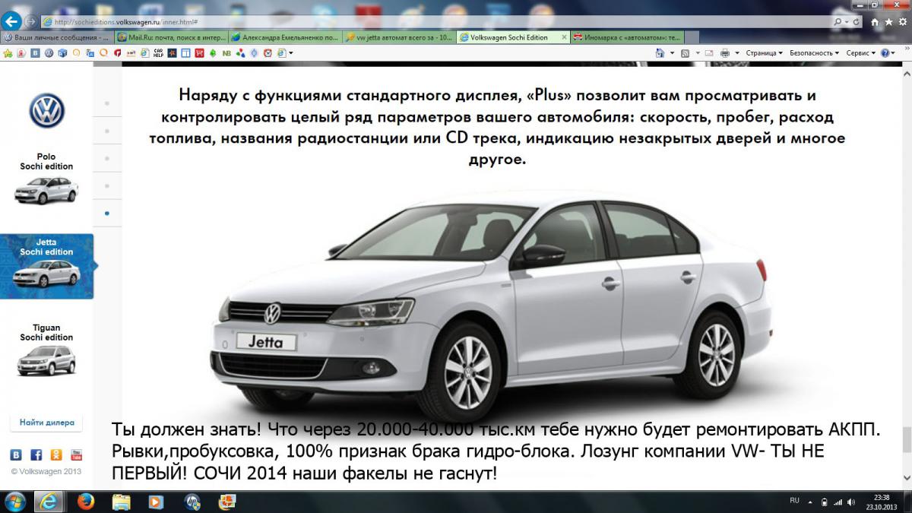Open the YouTube social icon

point(76,455)
